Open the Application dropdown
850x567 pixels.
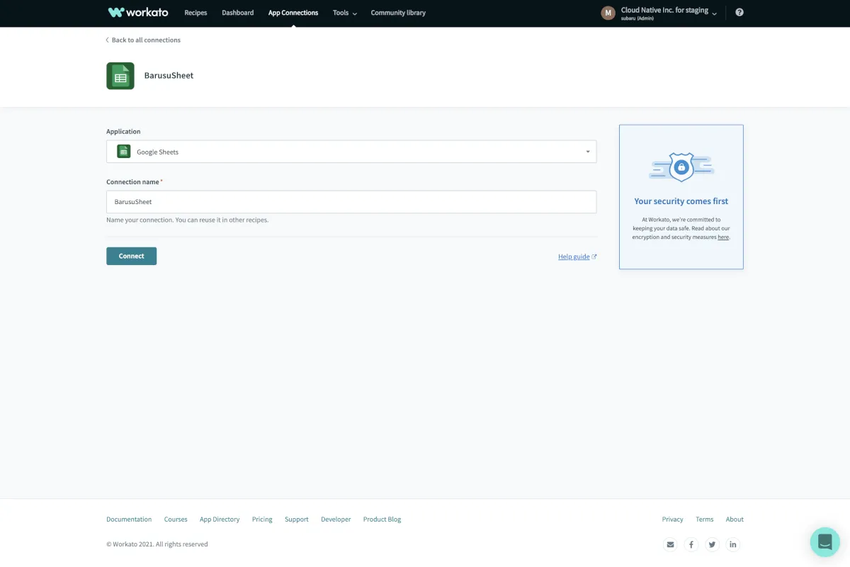[x=351, y=152]
